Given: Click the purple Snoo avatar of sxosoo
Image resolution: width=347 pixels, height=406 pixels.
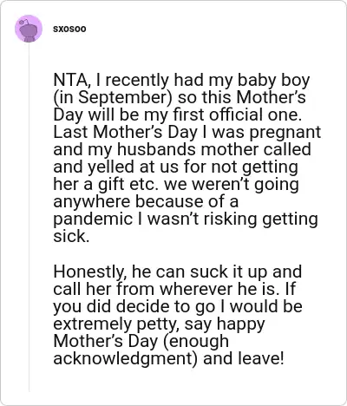Looking at the screenshot, I should (x=29, y=29).
